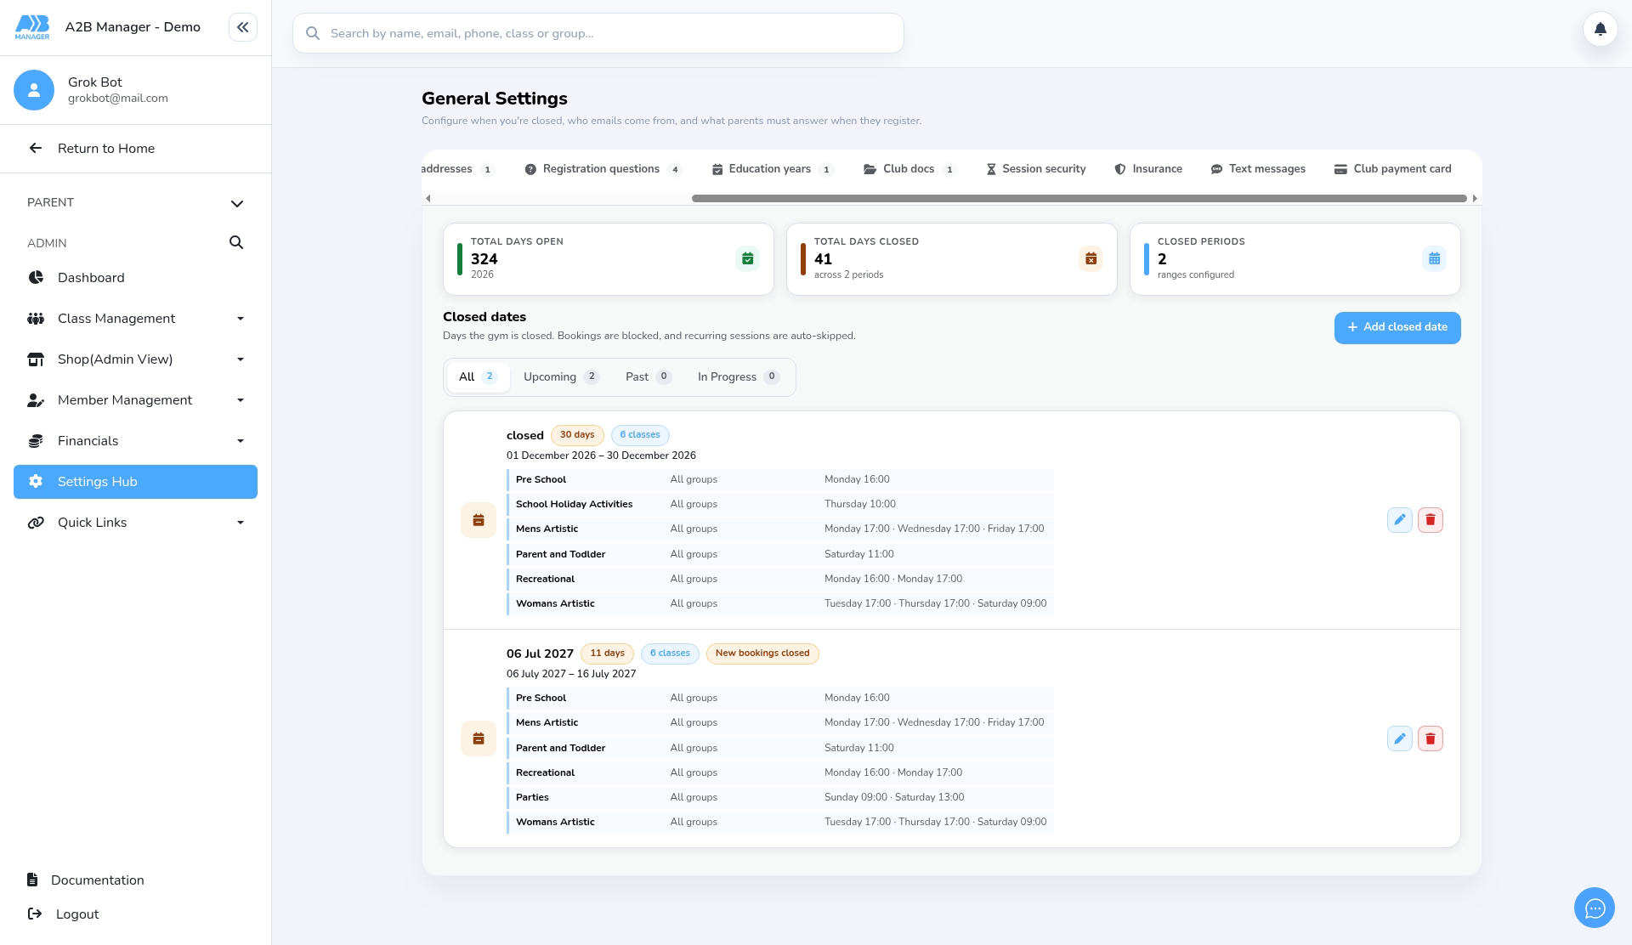This screenshot has height=945, width=1632.
Task: Open Settings Hub in sidebar
Action: coord(135,482)
